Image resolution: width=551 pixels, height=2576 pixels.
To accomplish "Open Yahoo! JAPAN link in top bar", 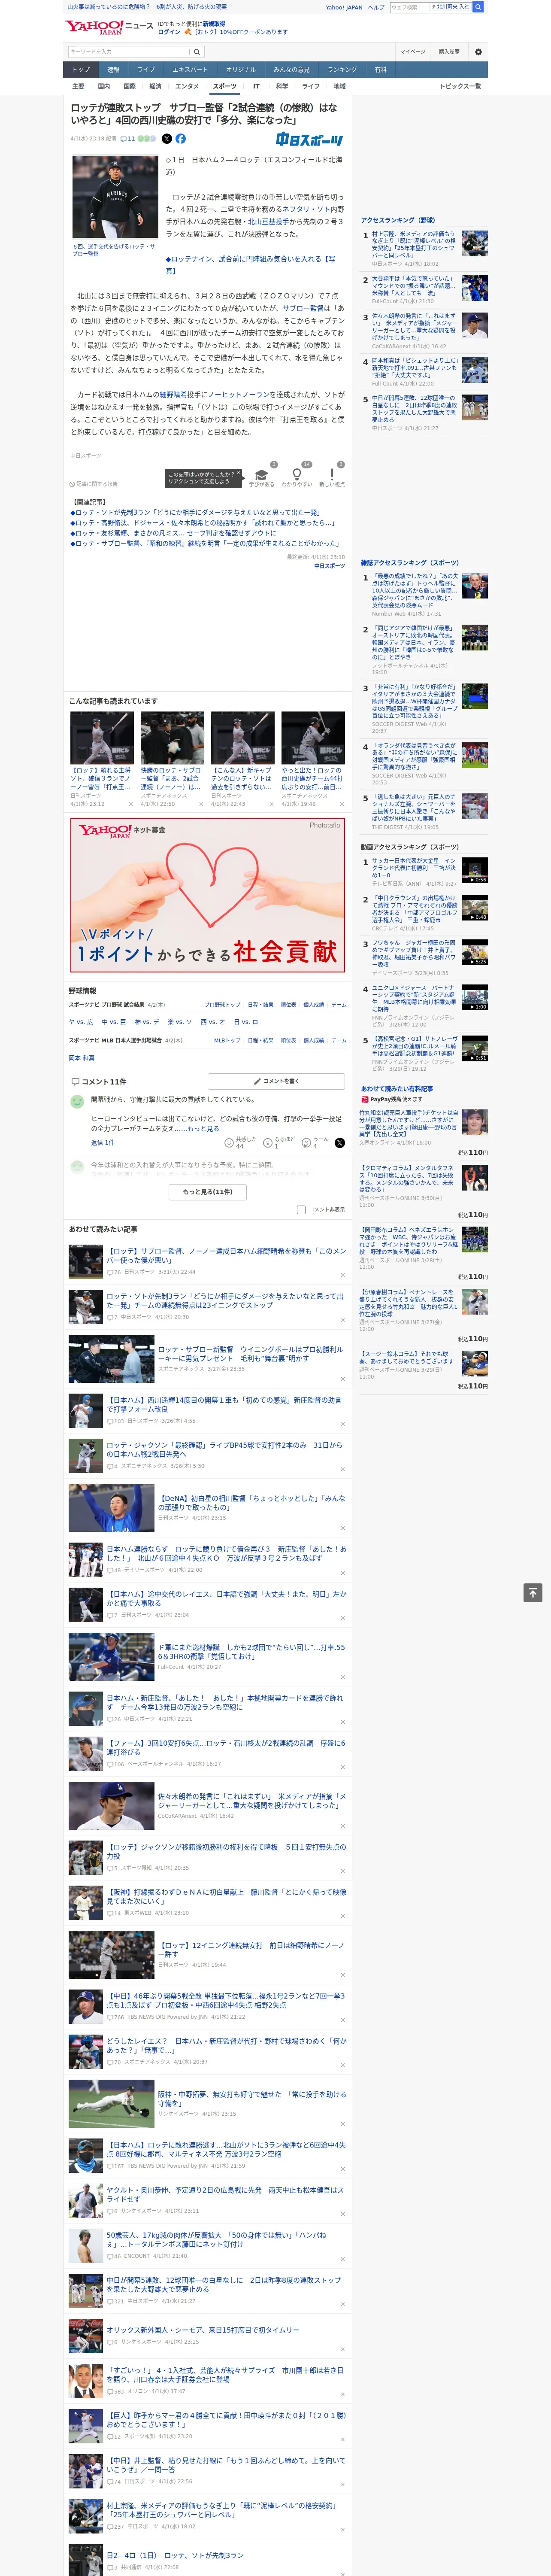I will tap(344, 7).
